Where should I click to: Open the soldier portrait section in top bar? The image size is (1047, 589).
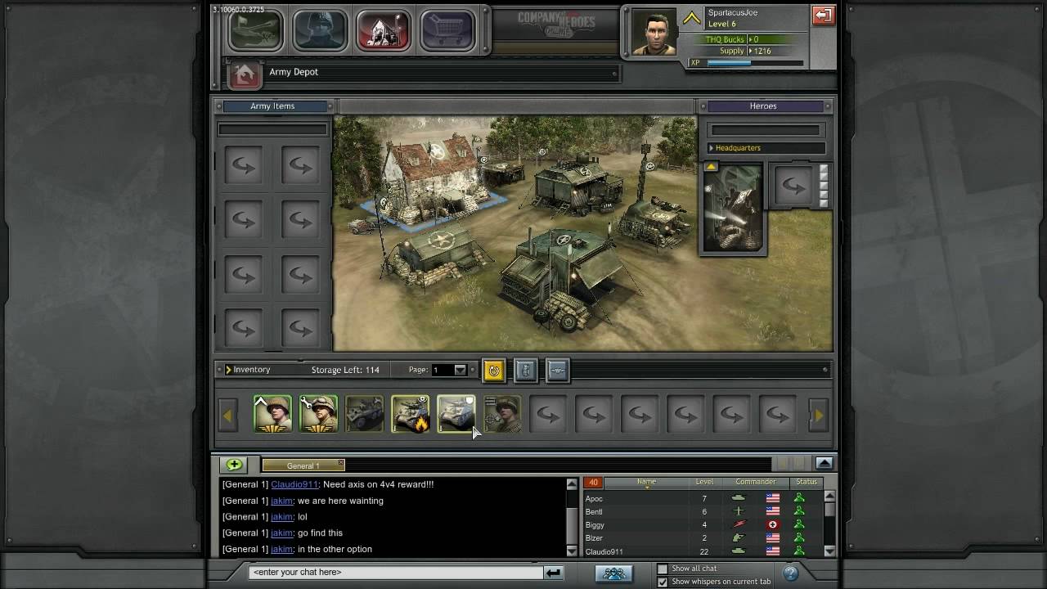pyautogui.click(x=320, y=31)
